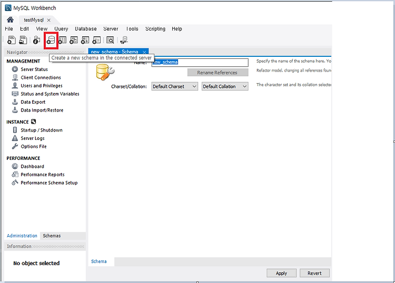Select the bottom Schema tab

click(99, 261)
